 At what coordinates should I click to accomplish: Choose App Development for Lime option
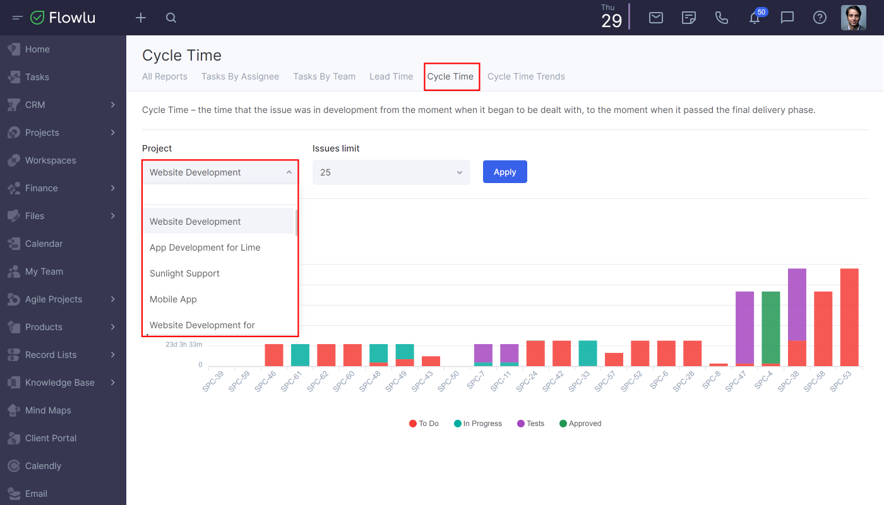coord(219,247)
